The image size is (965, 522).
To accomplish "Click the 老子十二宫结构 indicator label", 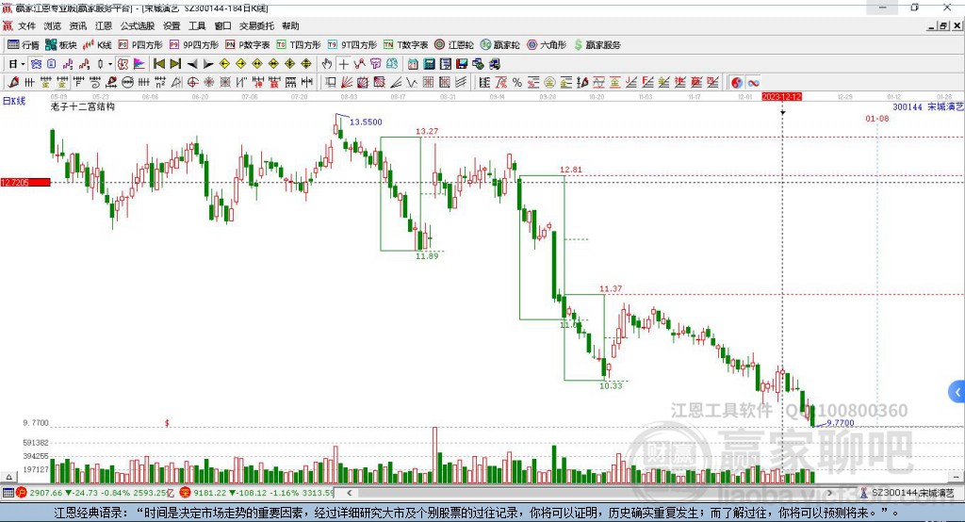I will coord(83,106).
